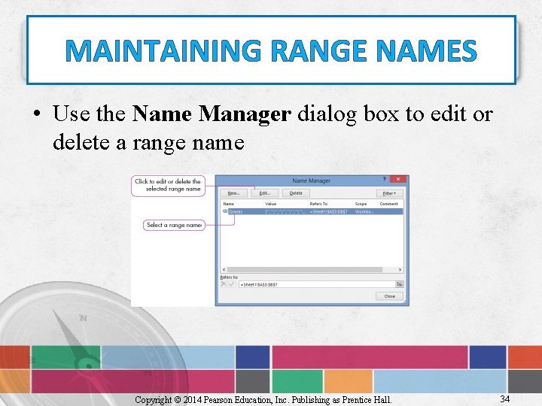Click the cancel X icon beside Refers to
Viewport: 542px width, 406px height.
click(224, 284)
